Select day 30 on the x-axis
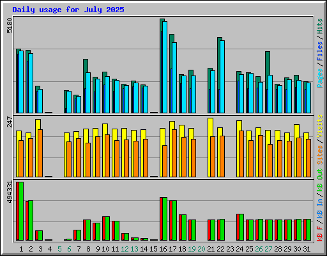 [x=297, y=249]
